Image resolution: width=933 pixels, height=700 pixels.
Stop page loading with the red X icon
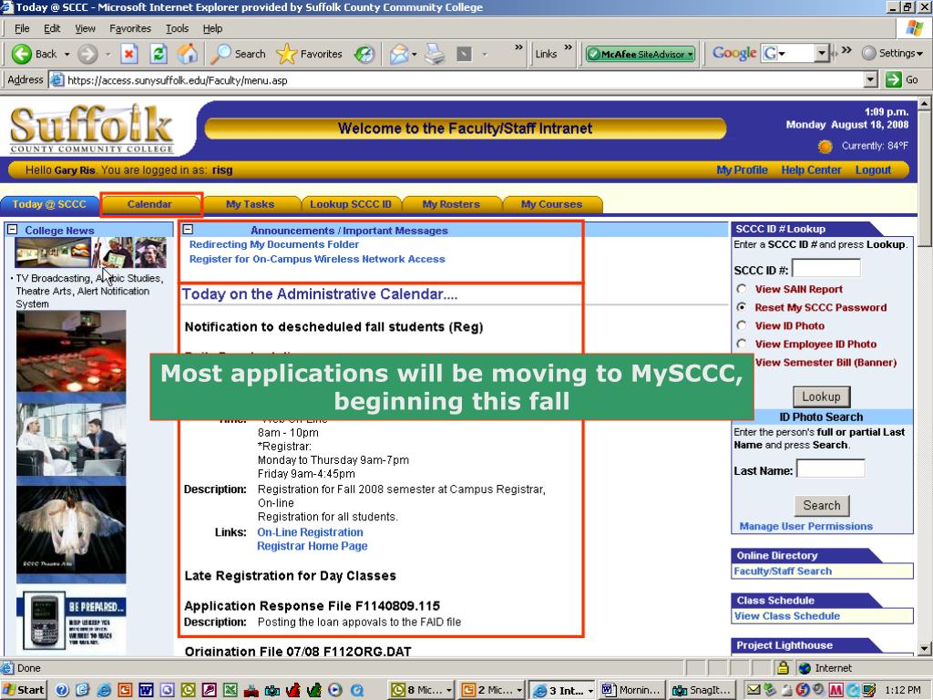pyautogui.click(x=128, y=54)
